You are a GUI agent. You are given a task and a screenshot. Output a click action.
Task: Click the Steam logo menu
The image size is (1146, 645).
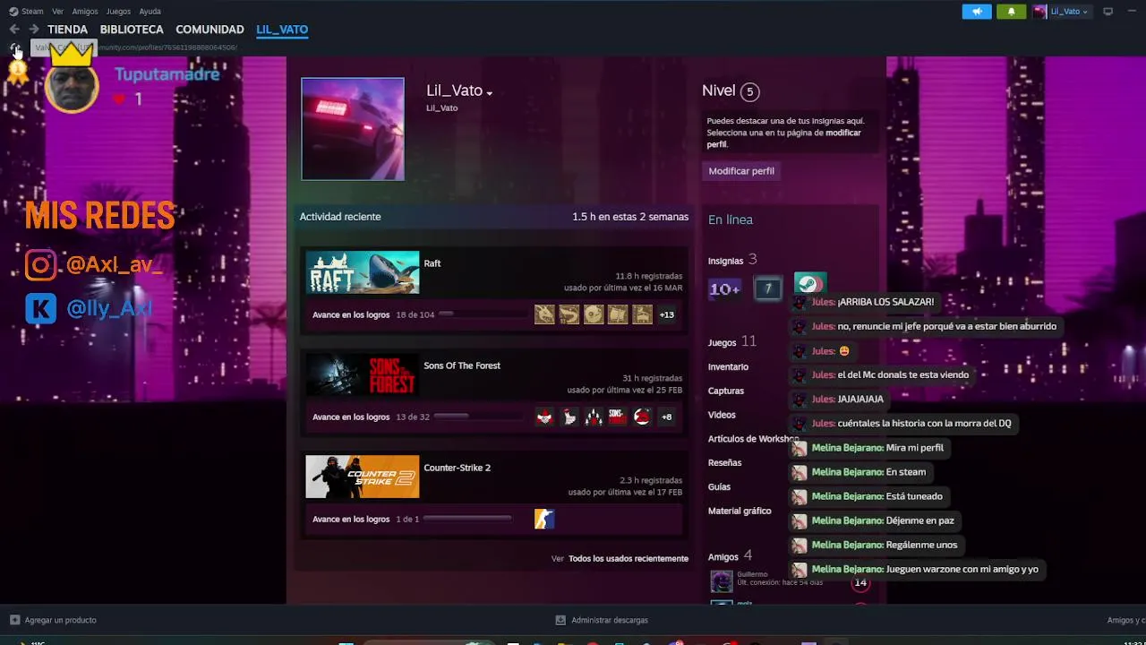tap(26, 12)
